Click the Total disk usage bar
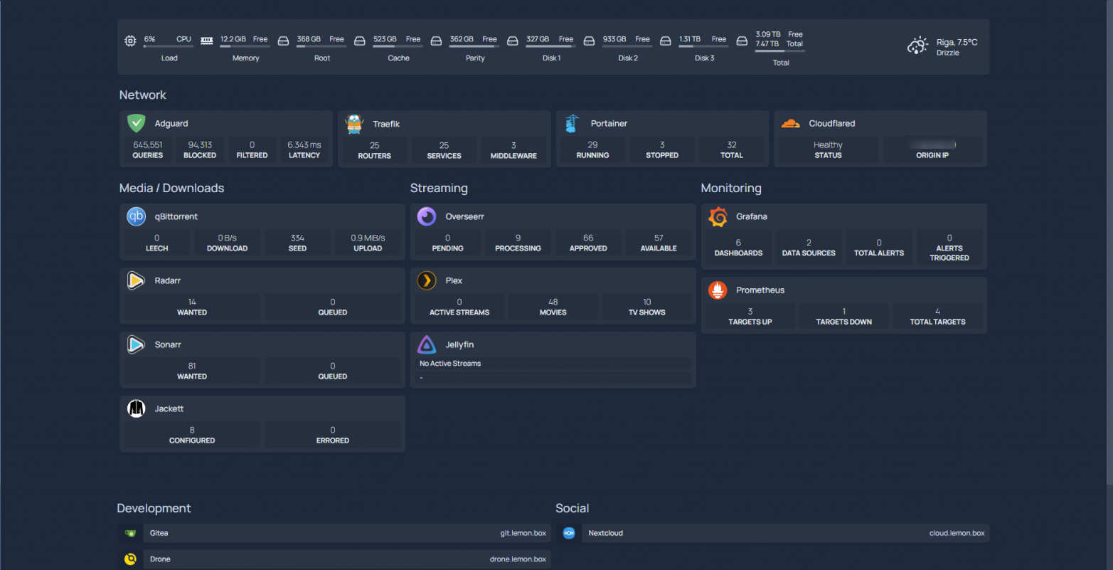The height and width of the screenshot is (570, 1113). click(780, 51)
